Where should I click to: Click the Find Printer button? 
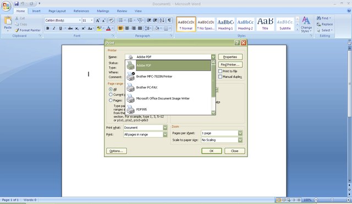point(230,65)
